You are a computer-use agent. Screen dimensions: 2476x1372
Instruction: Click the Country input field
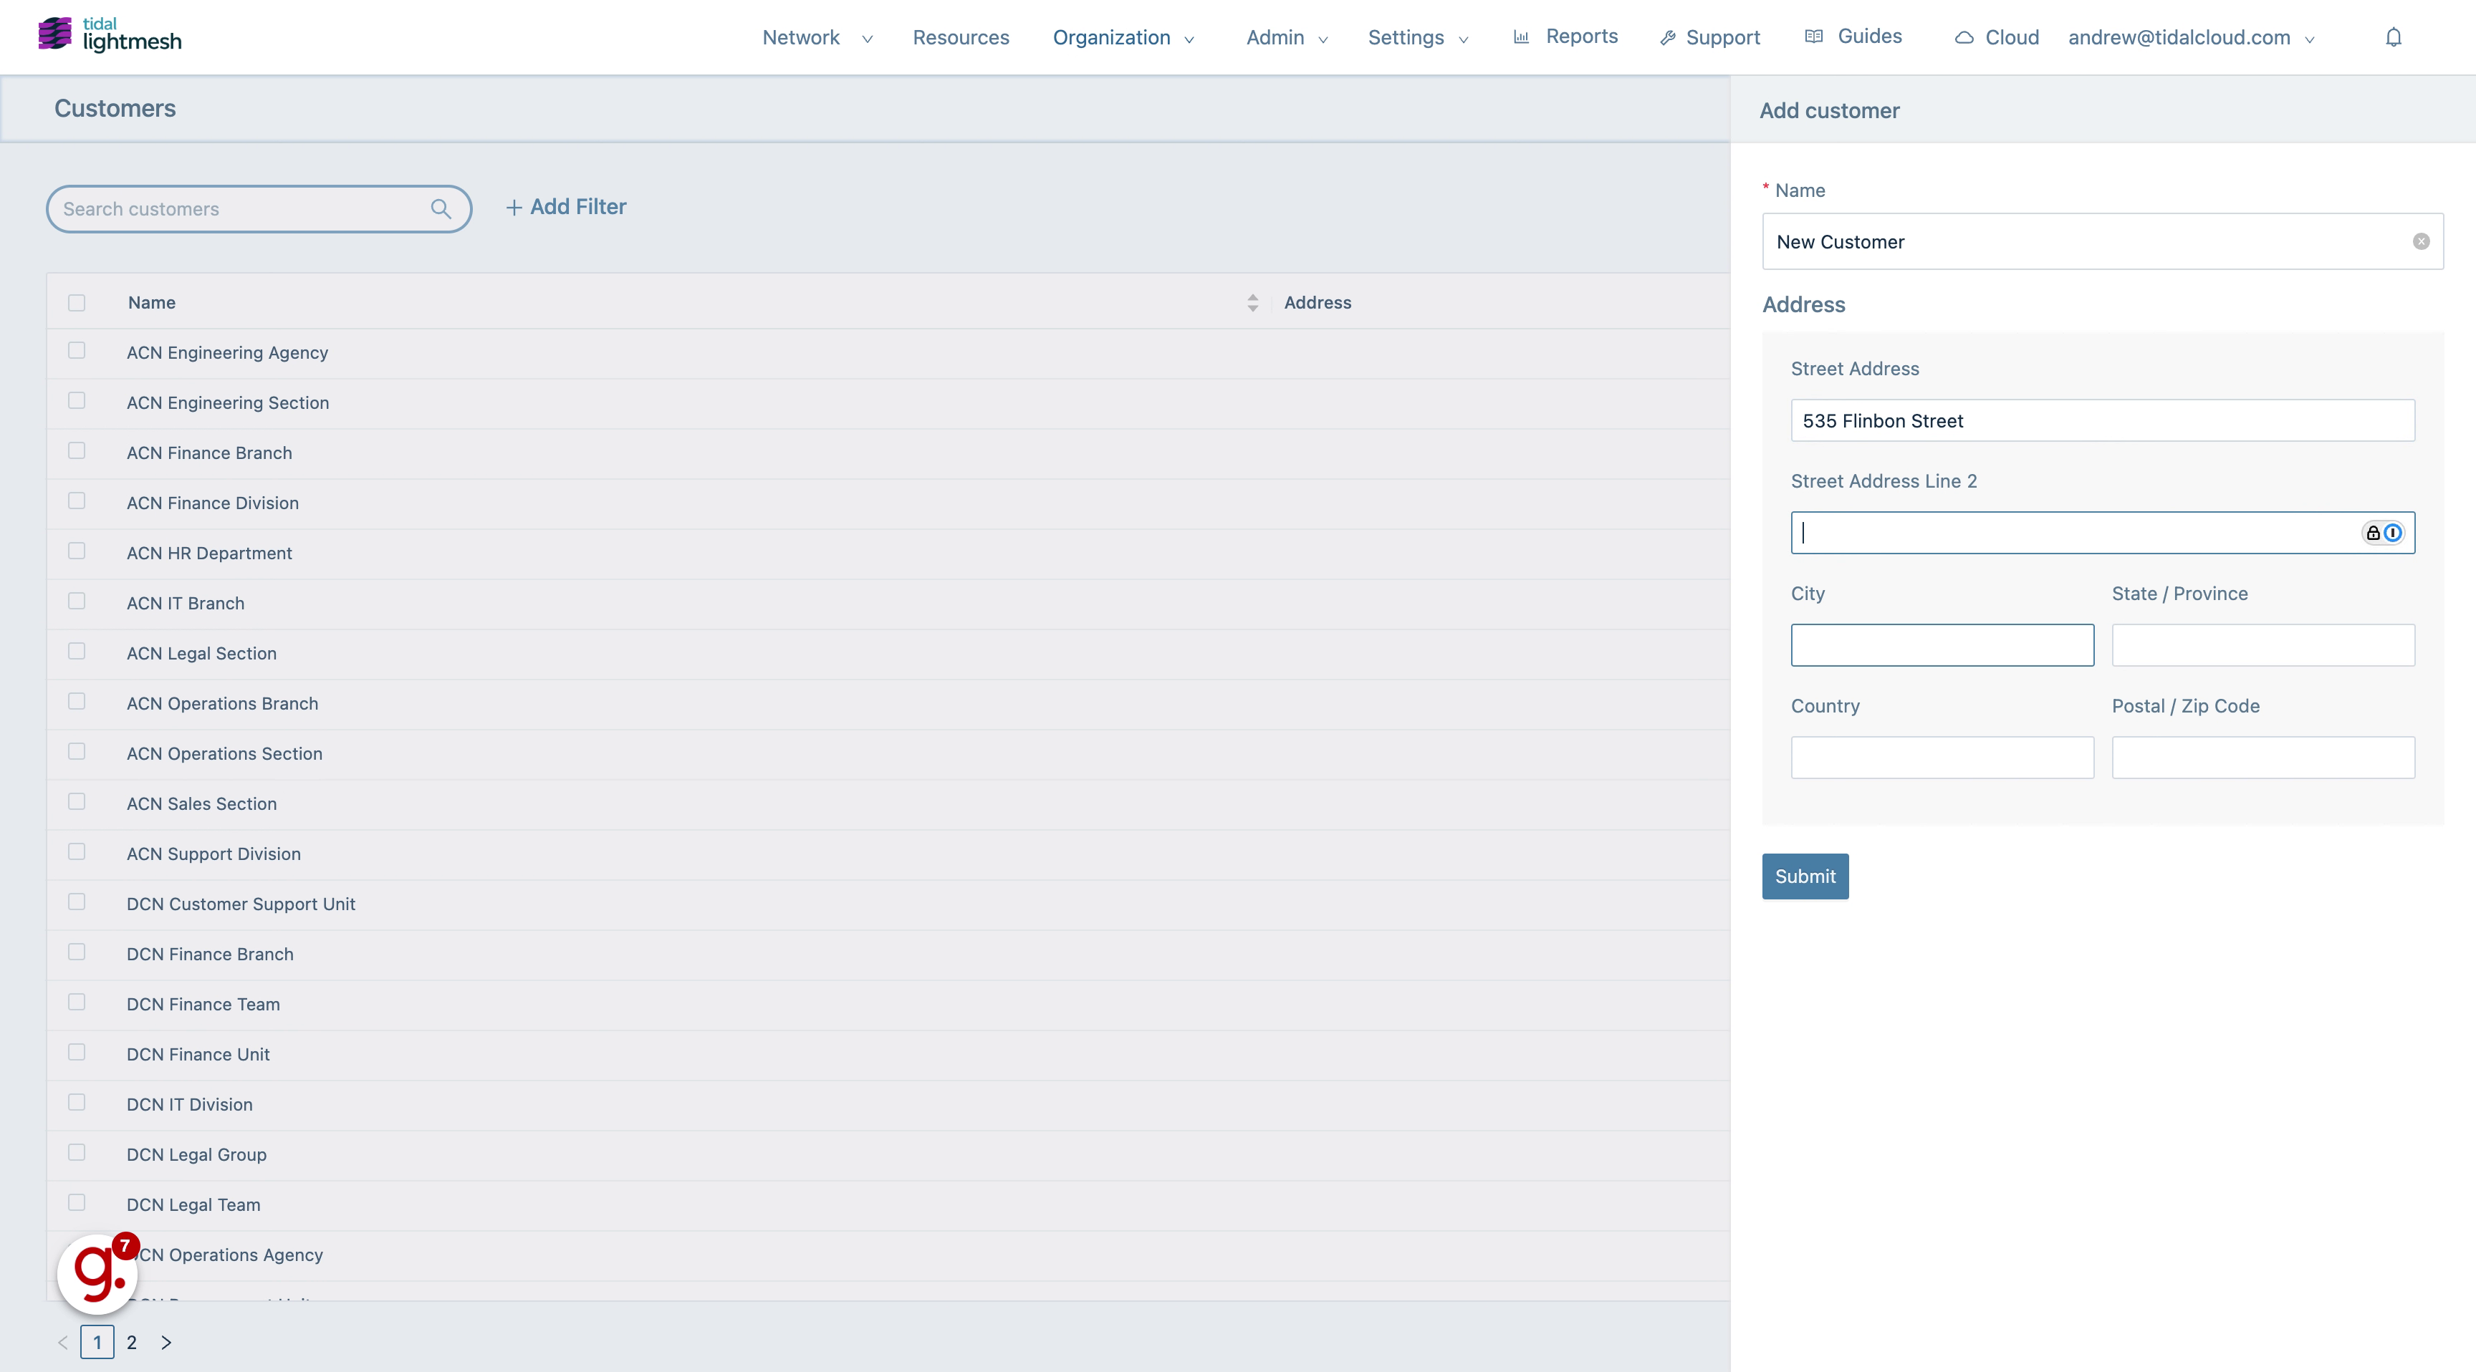click(x=1942, y=758)
